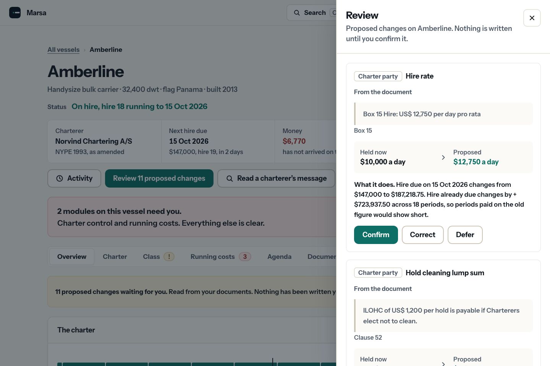
Task: Close the Review panel
Action: 532,18
